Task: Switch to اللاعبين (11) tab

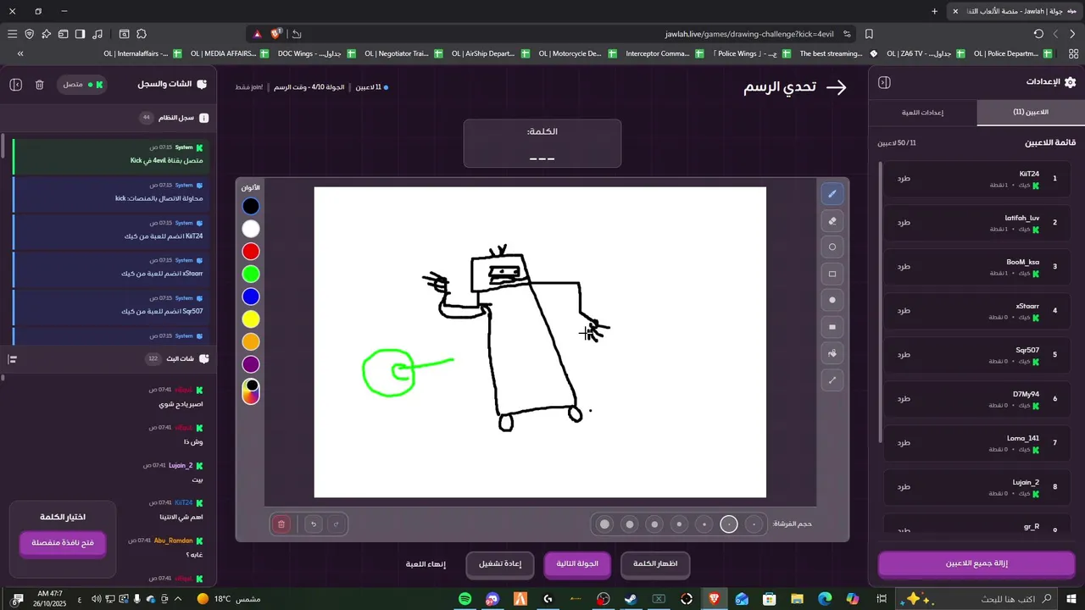Action: (x=1031, y=112)
